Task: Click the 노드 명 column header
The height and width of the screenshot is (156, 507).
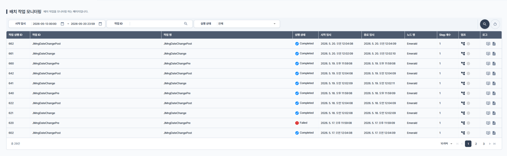Action: pyautogui.click(x=421, y=35)
